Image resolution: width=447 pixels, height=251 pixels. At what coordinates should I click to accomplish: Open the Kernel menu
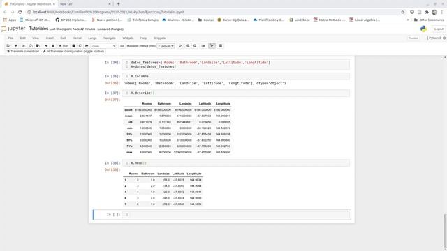pyautogui.click(x=77, y=38)
